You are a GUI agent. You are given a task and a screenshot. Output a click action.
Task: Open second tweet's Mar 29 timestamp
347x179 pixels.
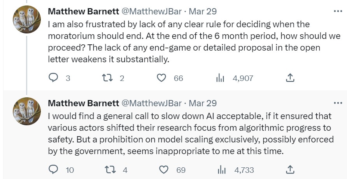[203, 103]
